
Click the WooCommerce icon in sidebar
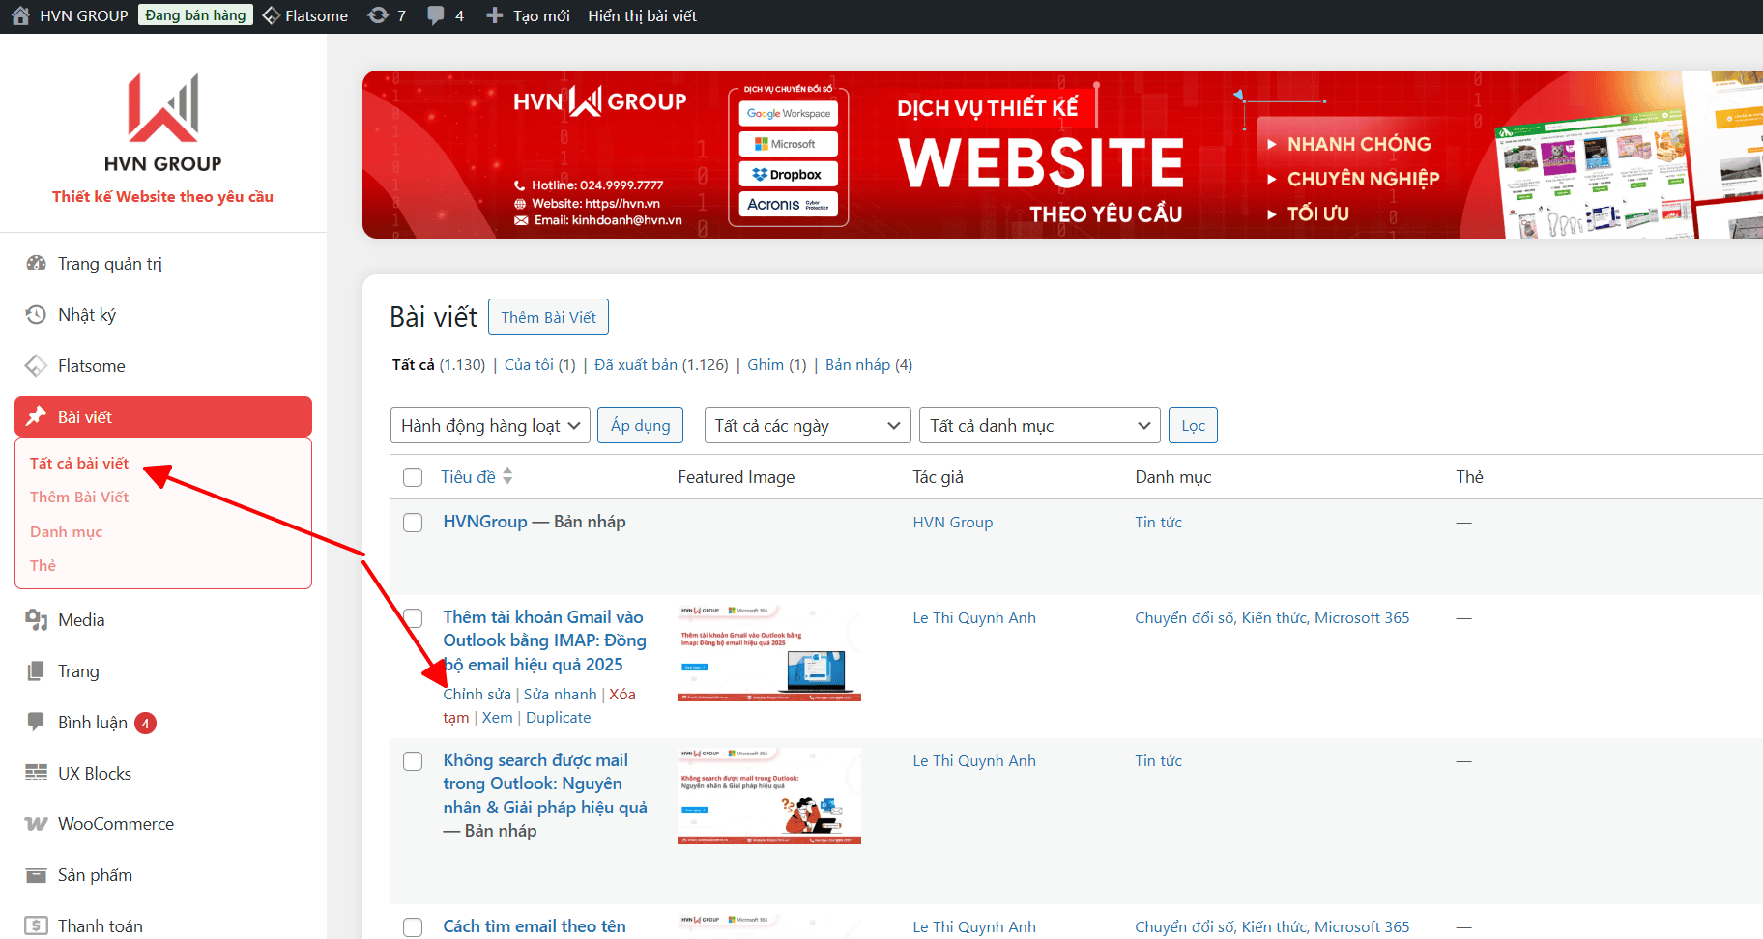37,824
